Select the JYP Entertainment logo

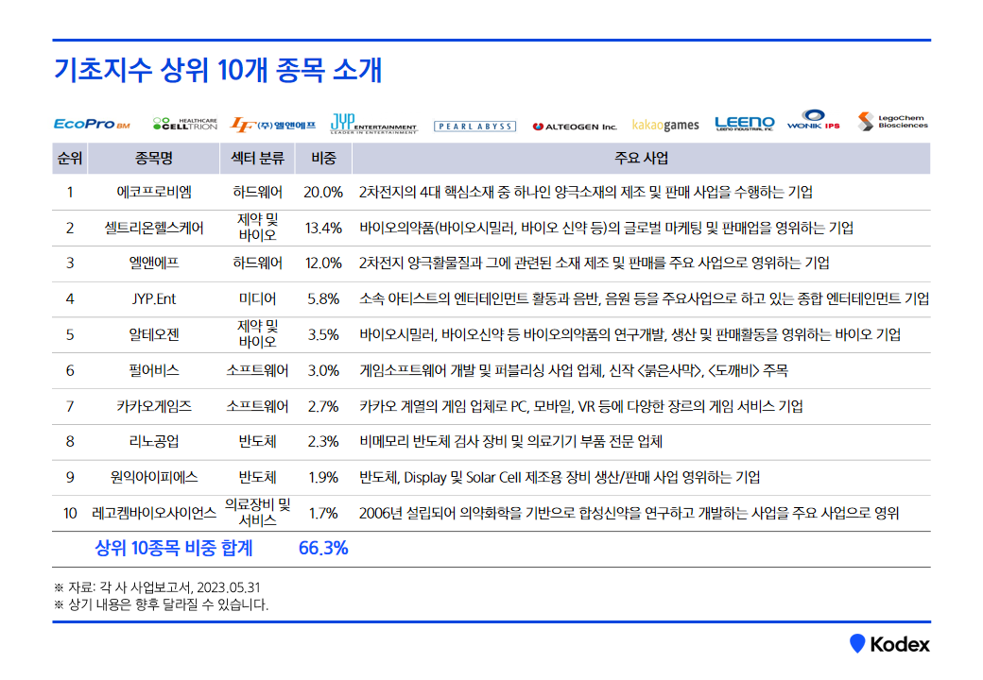point(372,123)
